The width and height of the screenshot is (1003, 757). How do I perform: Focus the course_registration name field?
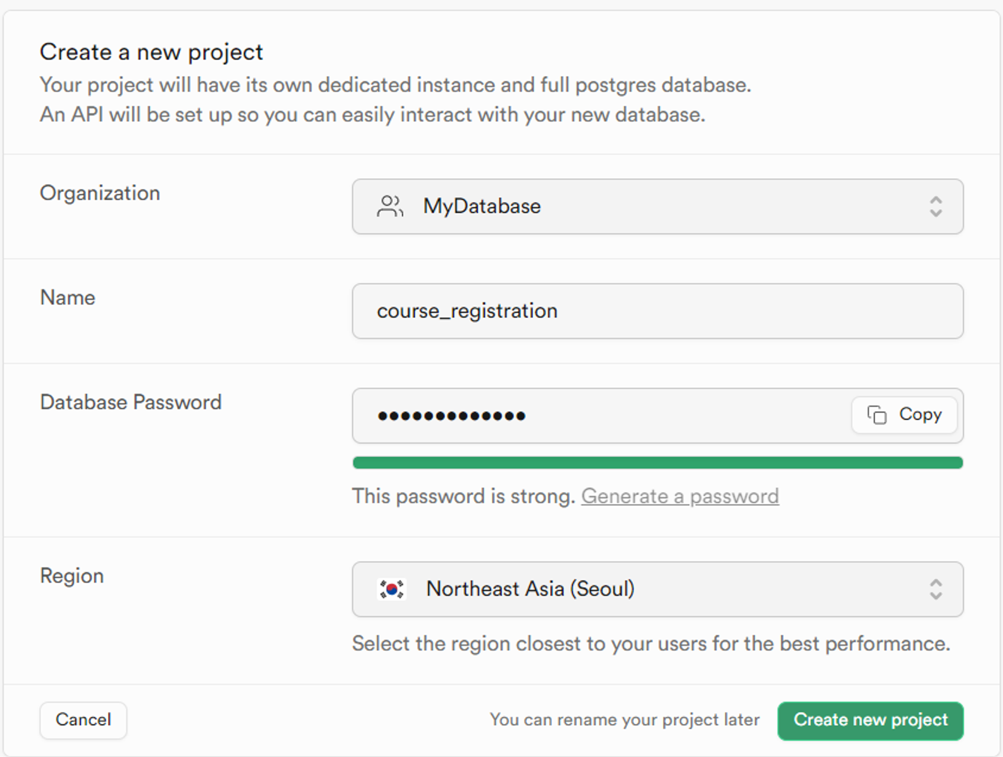(657, 311)
